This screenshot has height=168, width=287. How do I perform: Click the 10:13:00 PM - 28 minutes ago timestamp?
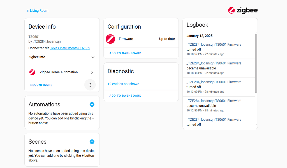tap(205, 92)
